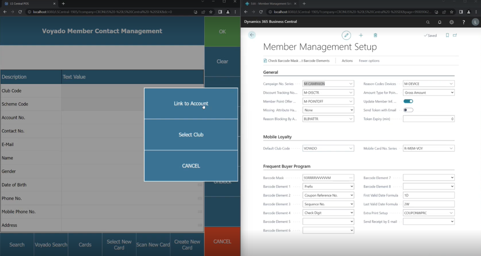This screenshot has height=256, width=481.
Task: Click profile icon in POS browser toolbar
Action: (228, 12)
